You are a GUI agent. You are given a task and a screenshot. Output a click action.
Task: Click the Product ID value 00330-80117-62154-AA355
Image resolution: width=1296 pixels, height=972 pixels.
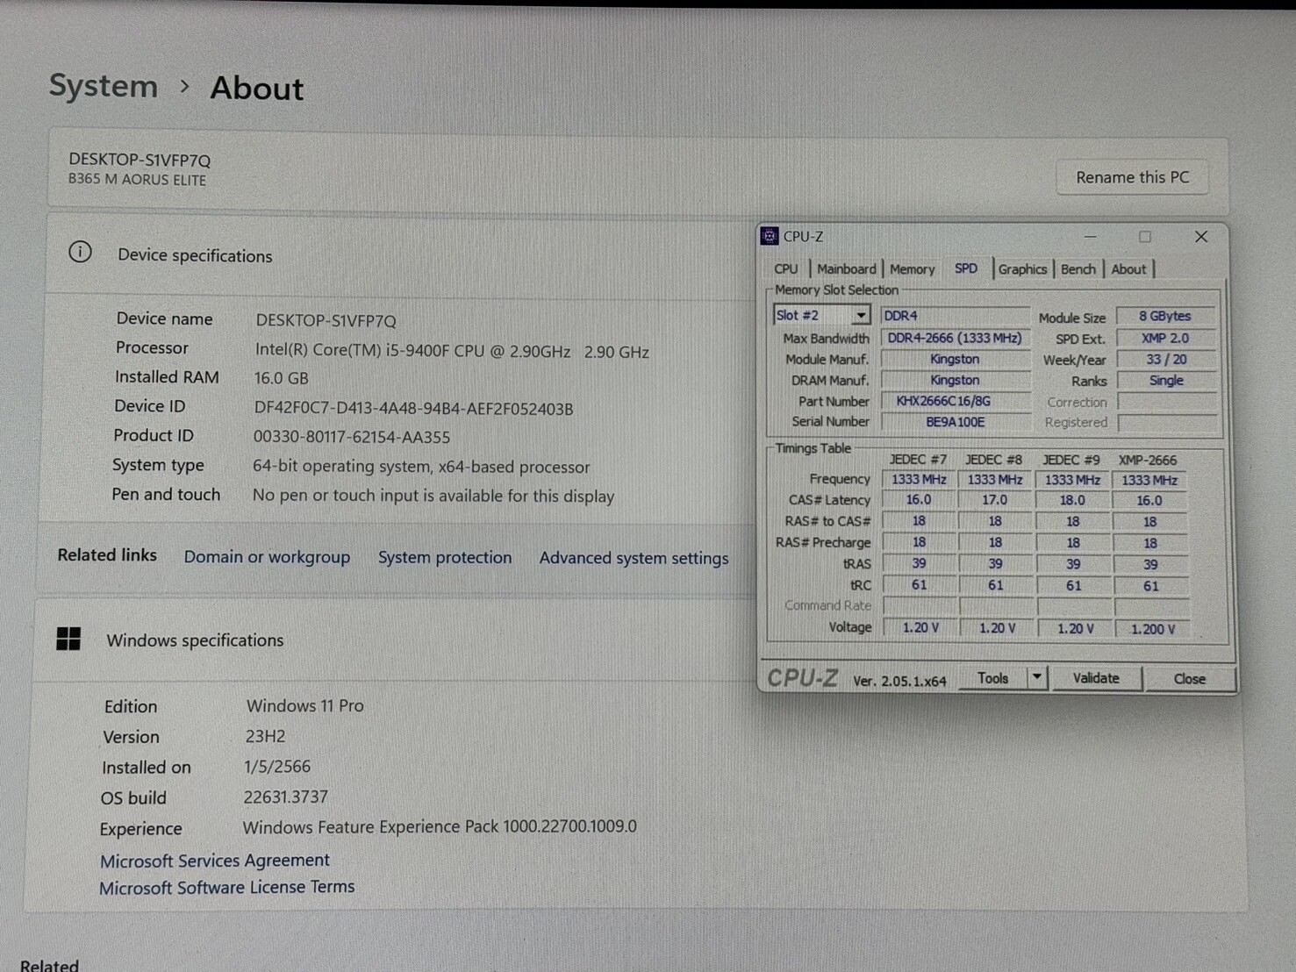[352, 437]
